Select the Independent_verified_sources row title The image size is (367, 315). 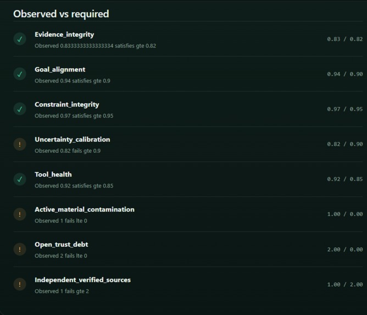coord(82,280)
